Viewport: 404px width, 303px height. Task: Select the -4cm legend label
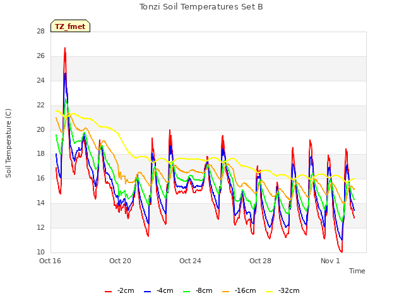tap(165, 290)
